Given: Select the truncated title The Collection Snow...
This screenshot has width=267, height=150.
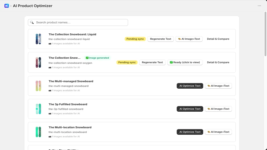Looking at the screenshot, I should [x=64, y=58].
